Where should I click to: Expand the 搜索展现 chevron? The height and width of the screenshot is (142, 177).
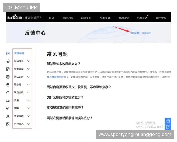coord(28,69)
